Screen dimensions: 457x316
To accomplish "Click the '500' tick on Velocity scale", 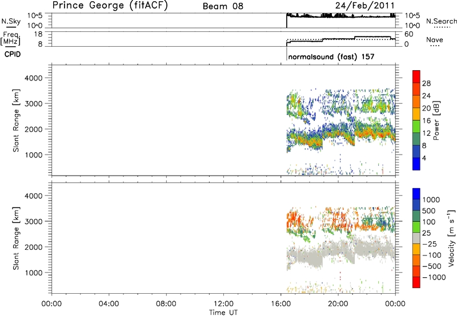I will coord(429,211).
